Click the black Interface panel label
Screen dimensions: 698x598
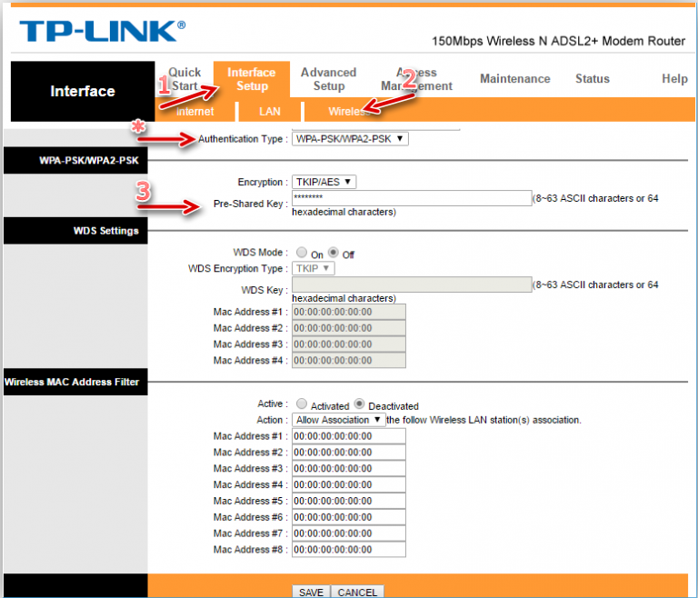click(x=83, y=91)
